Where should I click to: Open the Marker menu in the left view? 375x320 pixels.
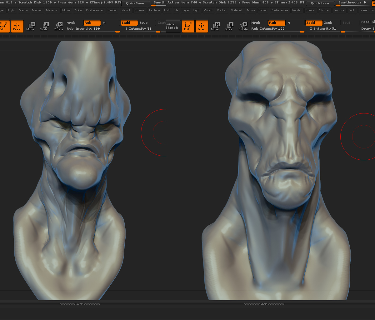(37, 10)
